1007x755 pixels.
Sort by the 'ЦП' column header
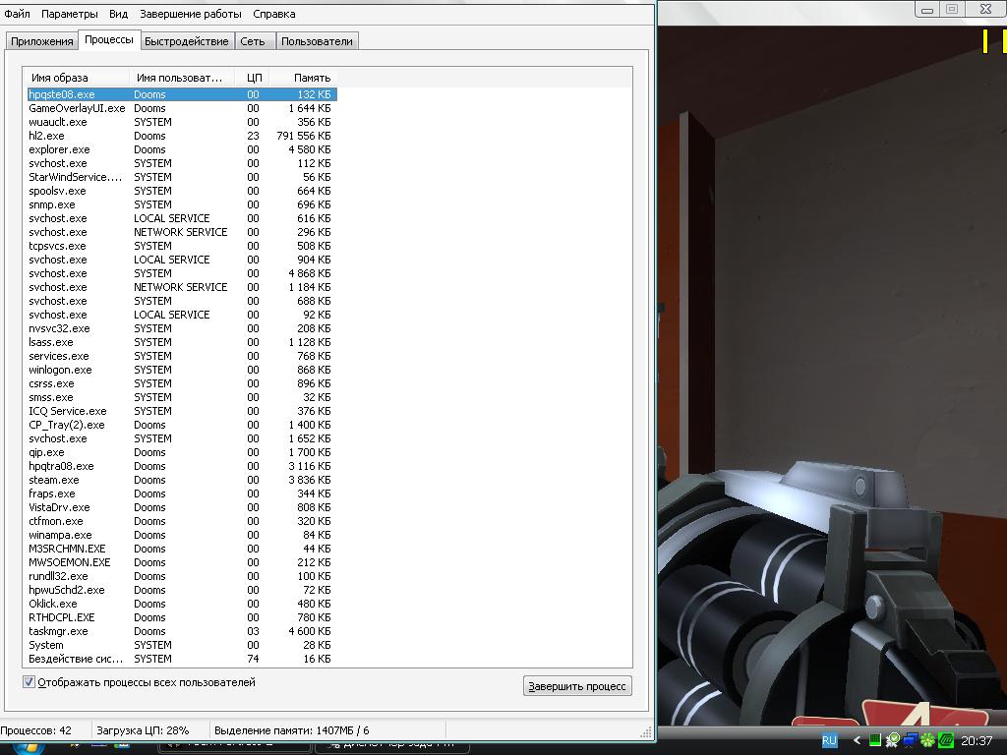tap(252, 78)
